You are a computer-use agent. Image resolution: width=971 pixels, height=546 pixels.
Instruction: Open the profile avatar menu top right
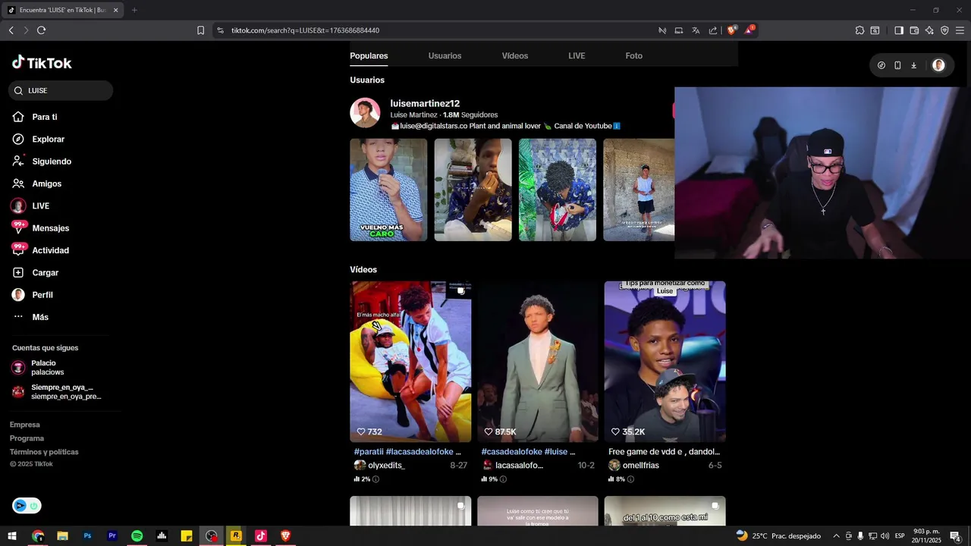coord(938,65)
